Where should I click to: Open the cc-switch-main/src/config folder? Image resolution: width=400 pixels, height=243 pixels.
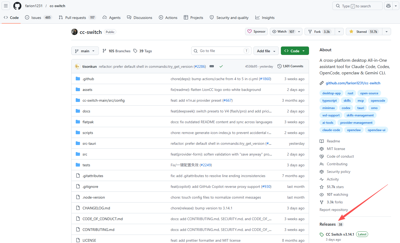point(104,100)
